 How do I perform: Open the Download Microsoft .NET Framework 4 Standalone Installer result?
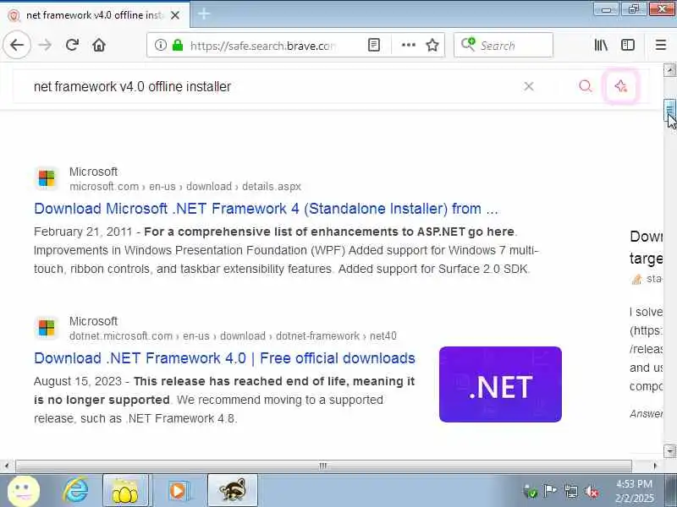tap(266, 209)
